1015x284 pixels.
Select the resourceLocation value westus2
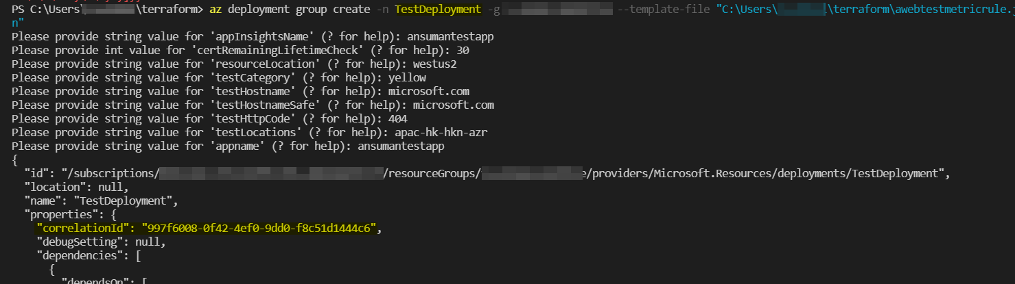435,63
